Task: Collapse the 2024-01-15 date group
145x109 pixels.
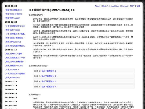Action: (x=11, y=50)
